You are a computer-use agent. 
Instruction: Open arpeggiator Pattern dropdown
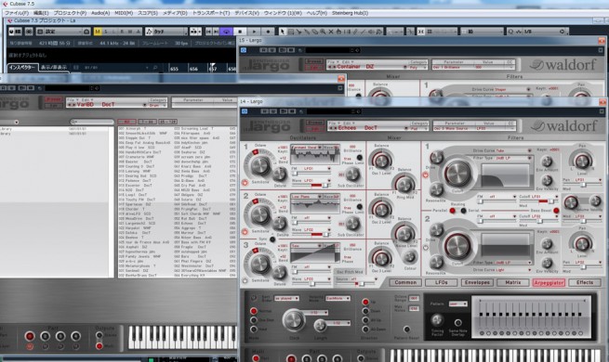[x=458, y=304]
